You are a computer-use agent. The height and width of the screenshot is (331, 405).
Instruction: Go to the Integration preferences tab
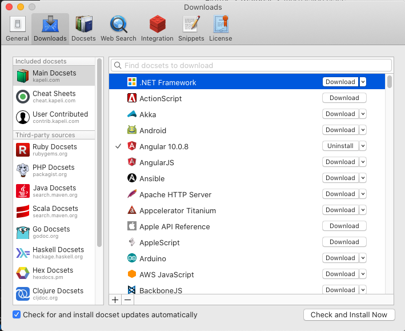[157, 29]
